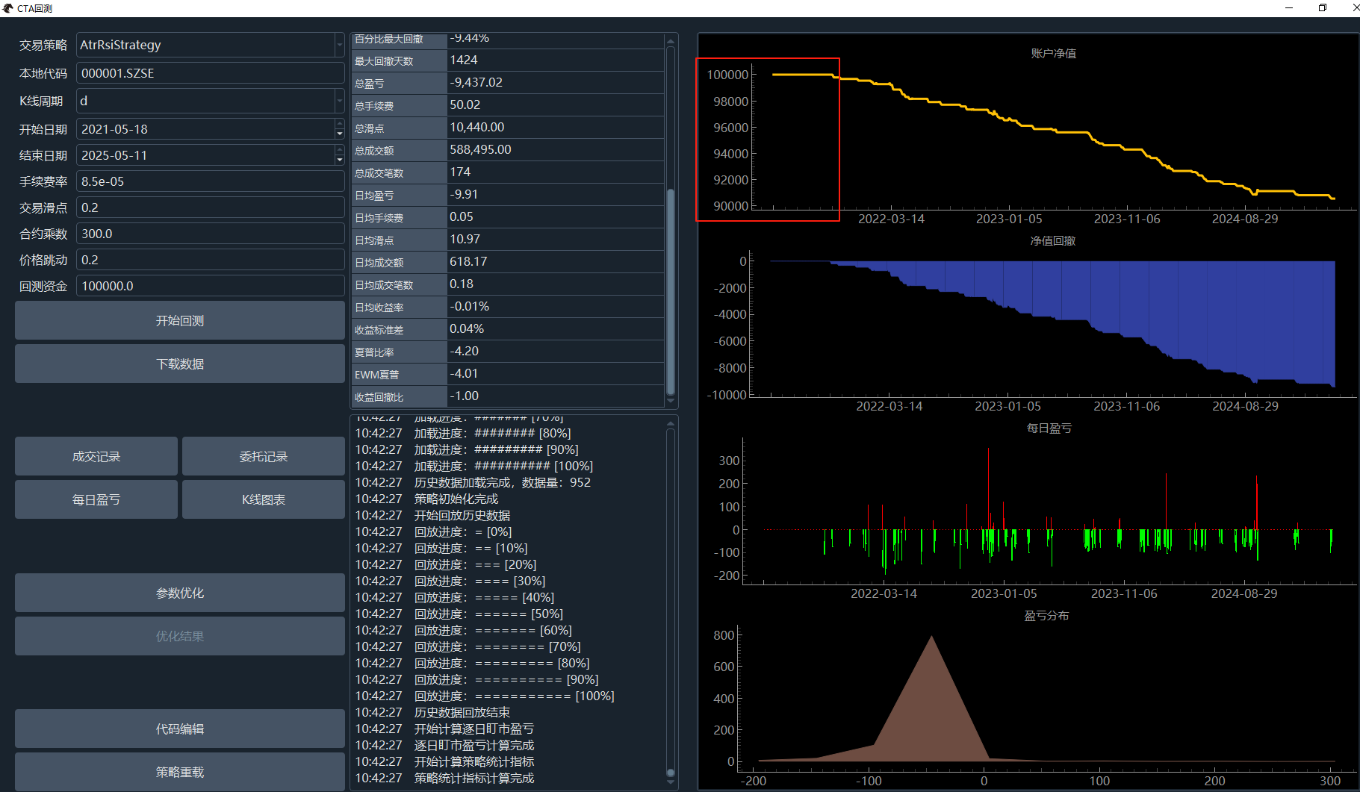Image resolution: width=1360 pixels, height=792 pixels.
Task: Click the statistics table scroll-down arrow
Action: click(x=671, y=402)
